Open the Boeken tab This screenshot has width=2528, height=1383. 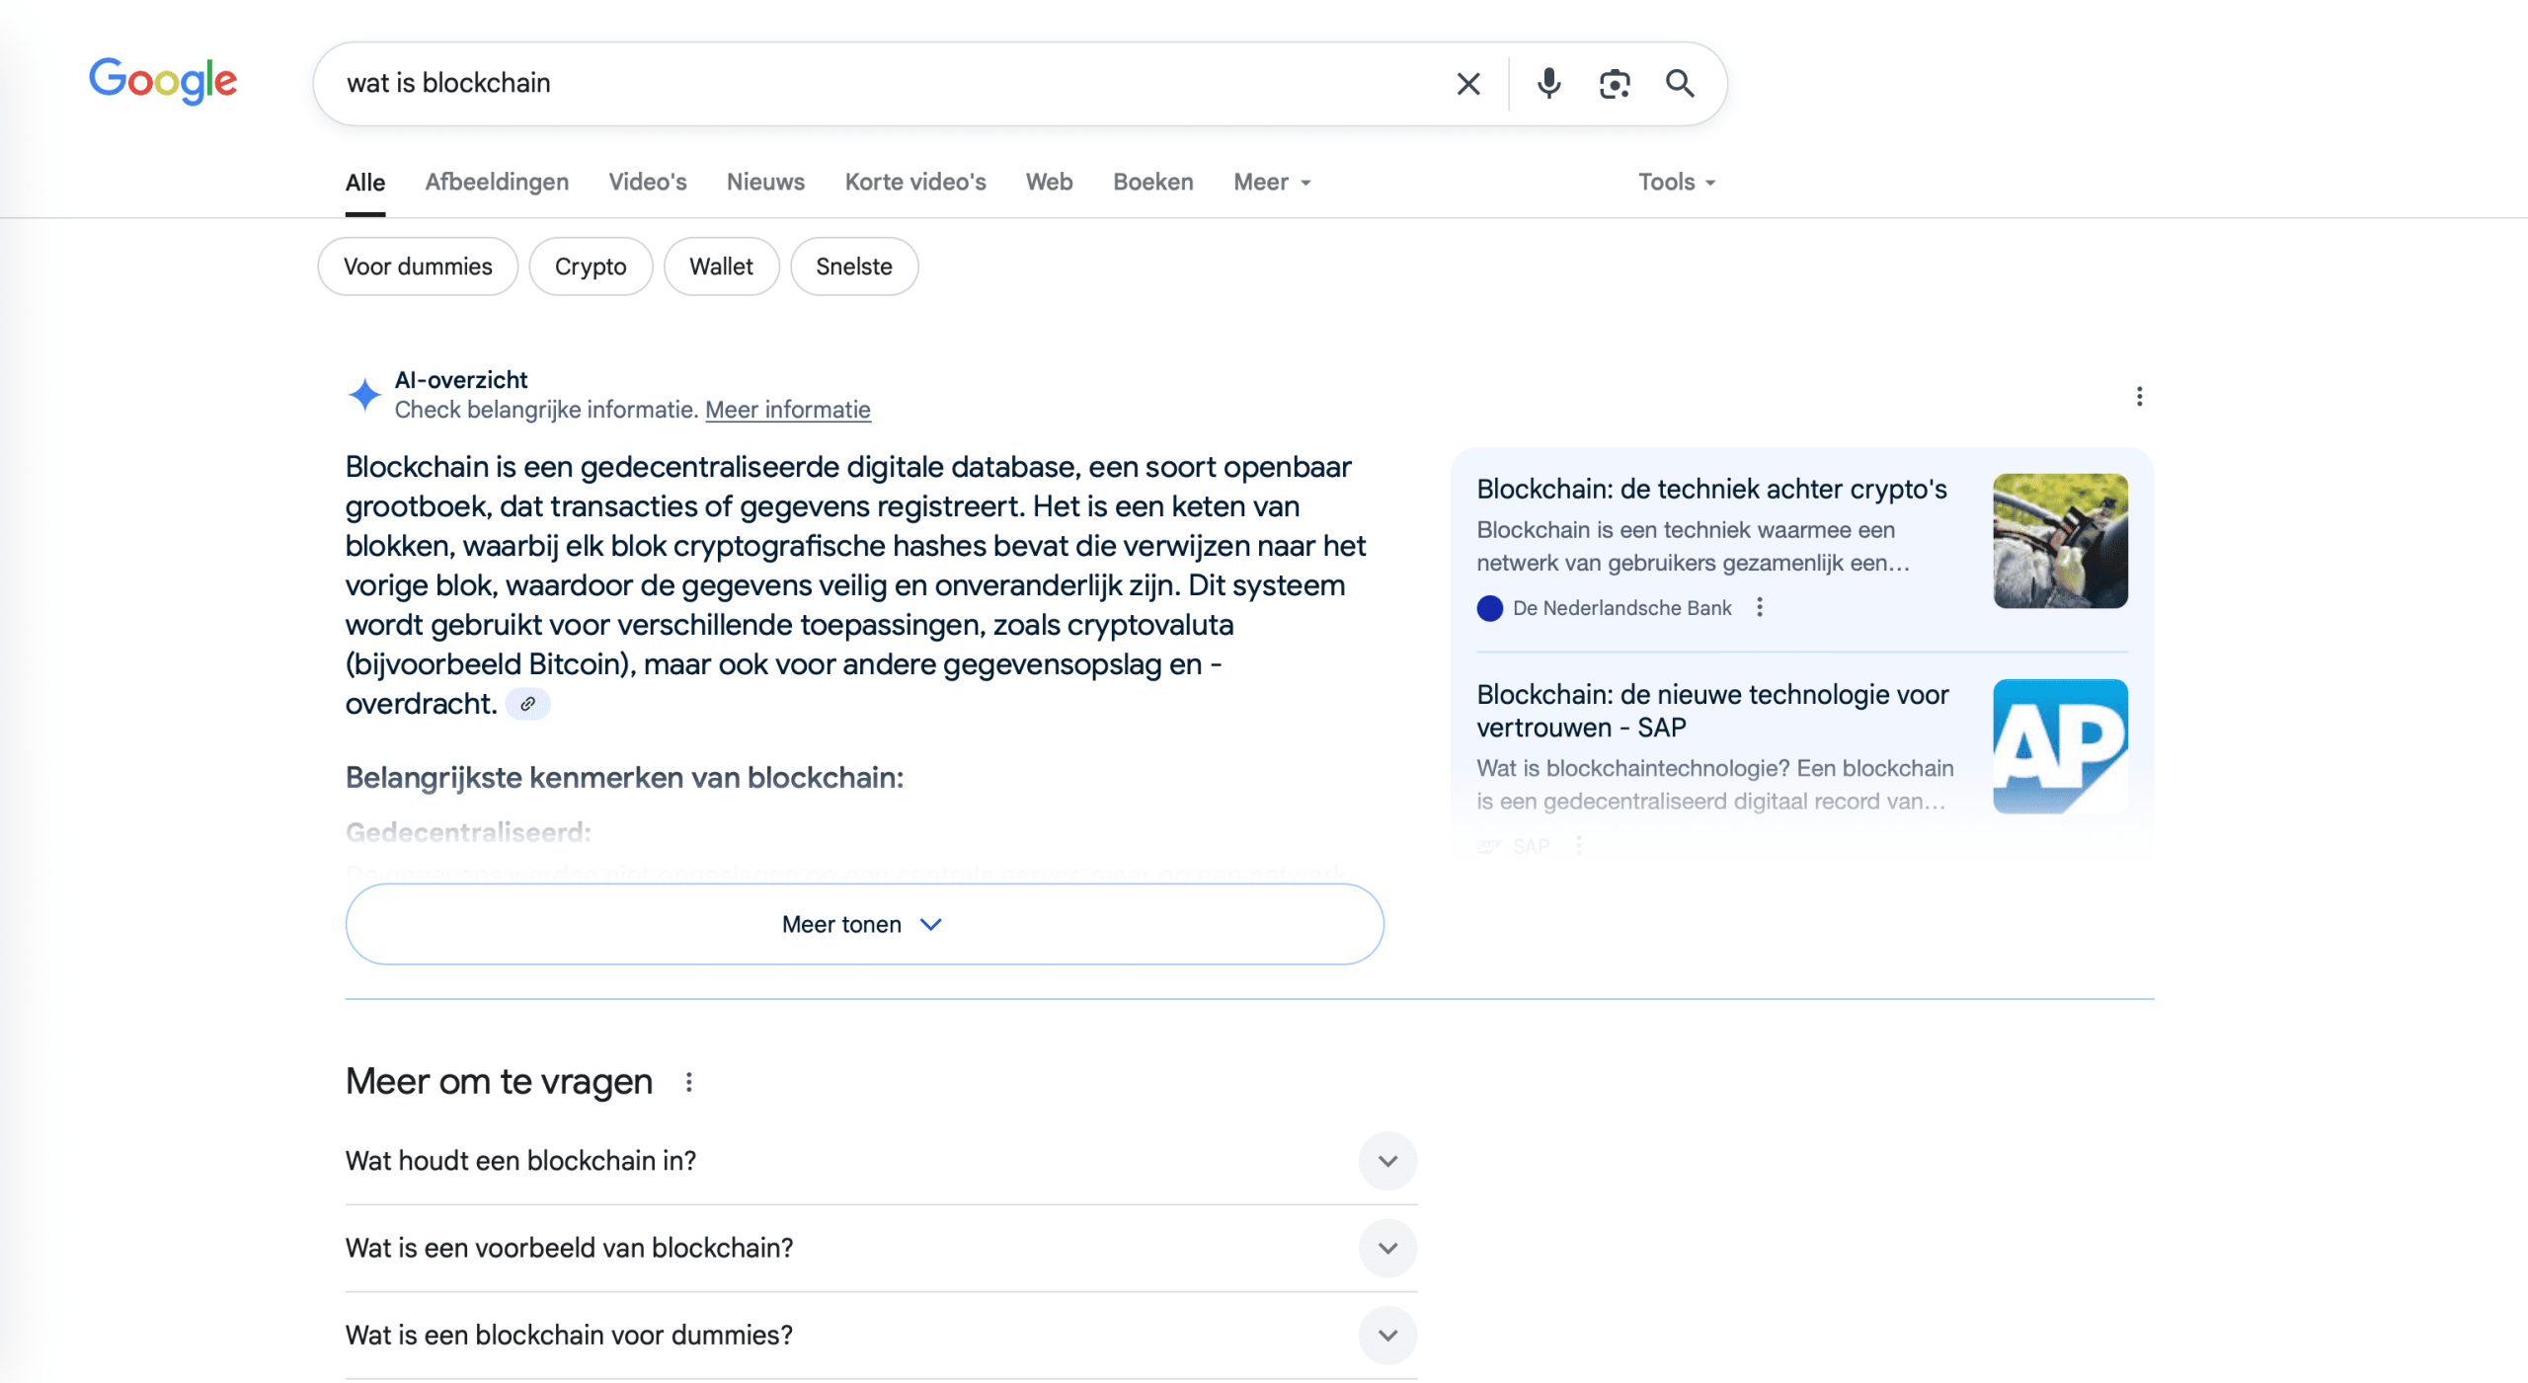coord(1152,183)
